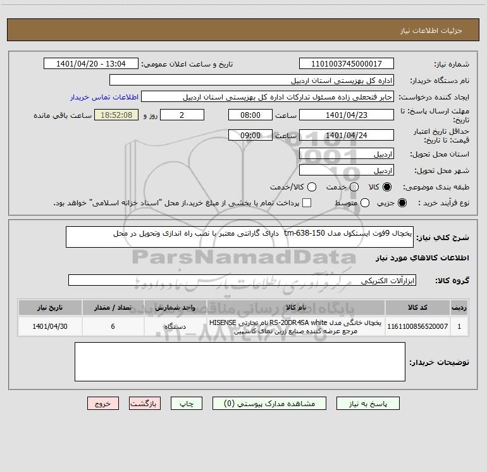Click the تاریخ نیاز column header
Screen dimensions: 487x472
[50, 307]
